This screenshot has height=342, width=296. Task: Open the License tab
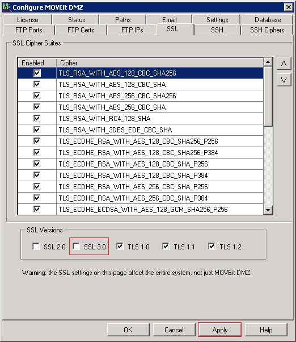point(28,20)
